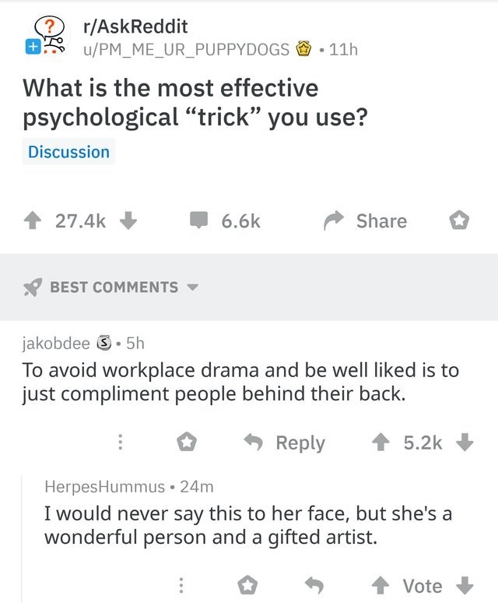The image size is (498, 603).
Task: Open r/AskReddit subreddit link
Action: pyautogui.click(x=136, y=26)
